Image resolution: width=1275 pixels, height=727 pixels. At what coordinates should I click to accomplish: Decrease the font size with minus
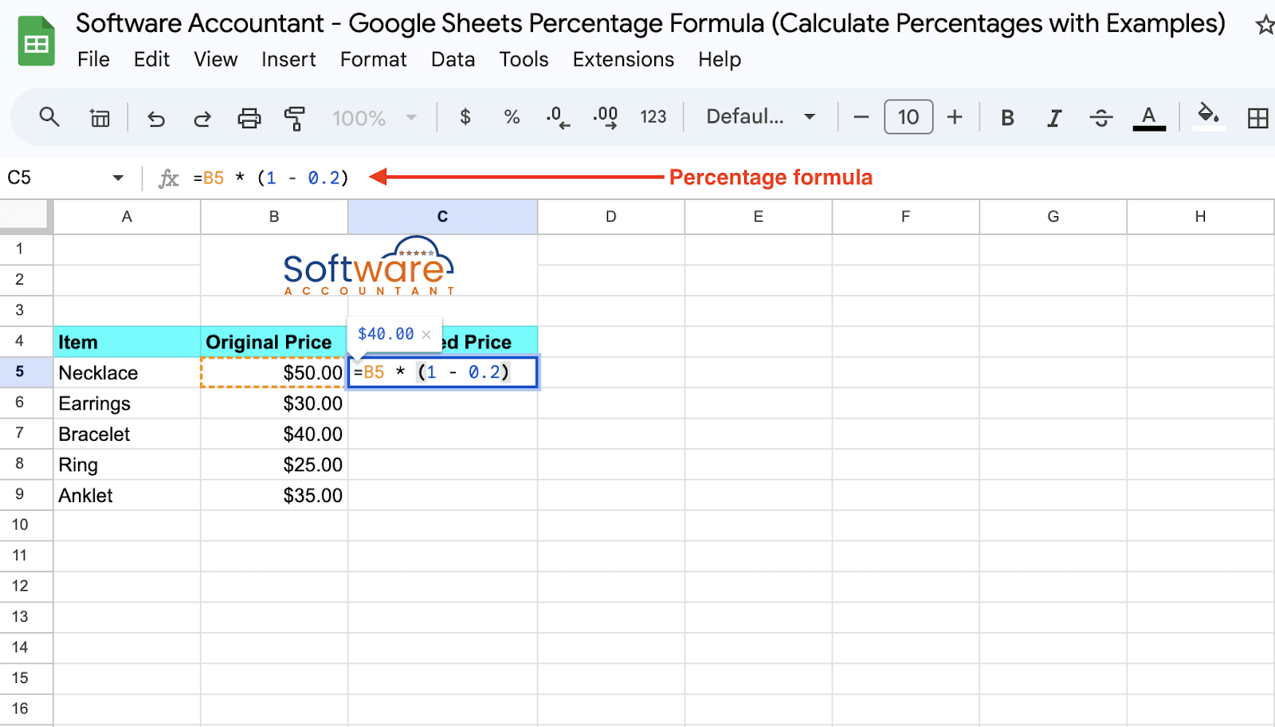click(861, 118)
